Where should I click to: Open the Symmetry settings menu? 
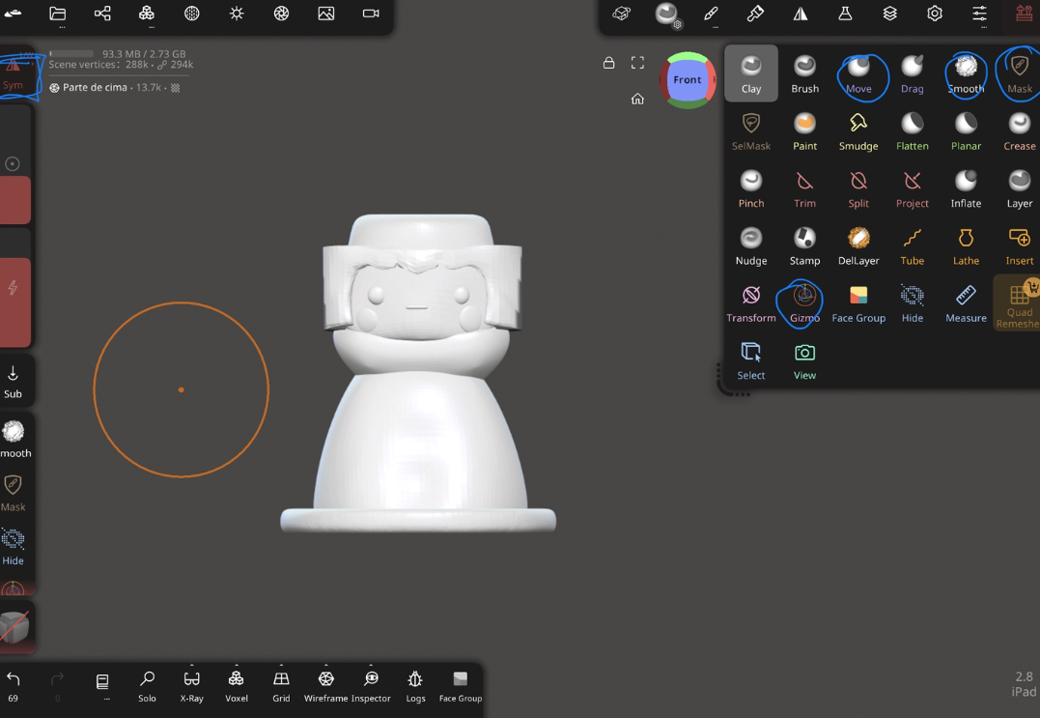tap(801, 14)
